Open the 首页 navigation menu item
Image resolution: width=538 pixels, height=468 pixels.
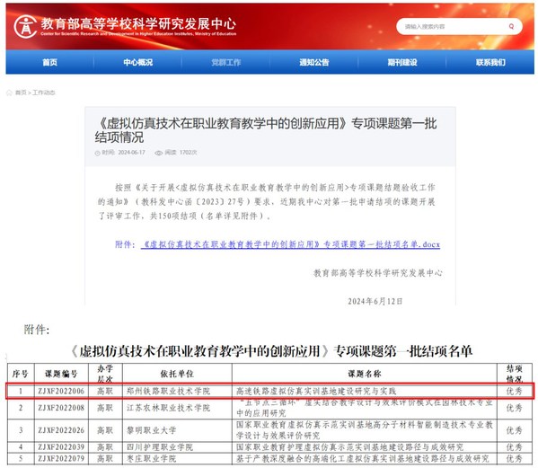click(49, 63)
